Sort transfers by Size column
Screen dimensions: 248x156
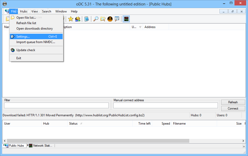click(230, 124)
